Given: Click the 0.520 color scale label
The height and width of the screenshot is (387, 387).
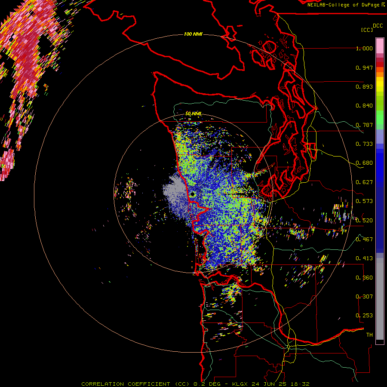Looking at the screenshot, I should 364,220.
